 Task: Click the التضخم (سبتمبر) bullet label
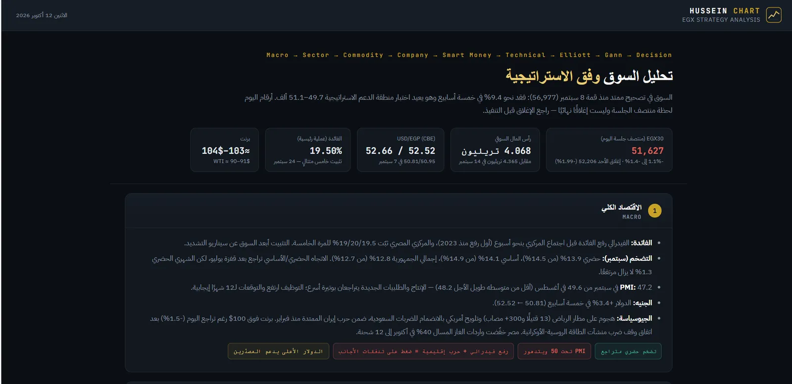point(627,258)
